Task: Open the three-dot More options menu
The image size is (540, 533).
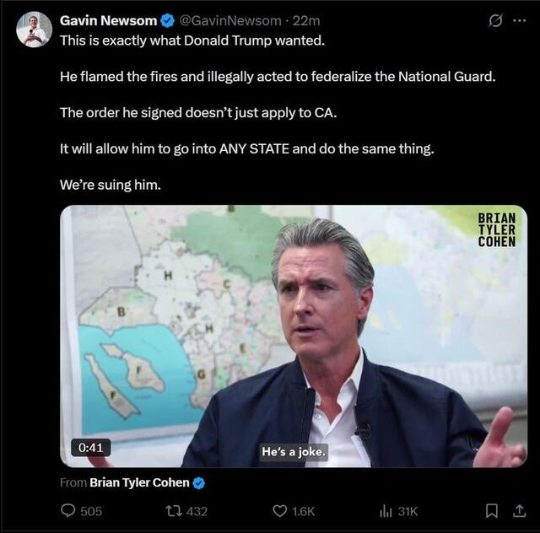Action: click(x=519, y=20)
